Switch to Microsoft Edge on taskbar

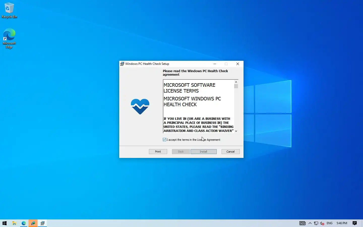point(24,223)
